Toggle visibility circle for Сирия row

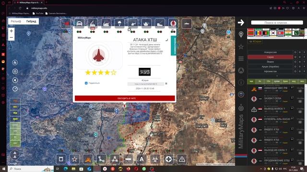(x=295, y=57)
